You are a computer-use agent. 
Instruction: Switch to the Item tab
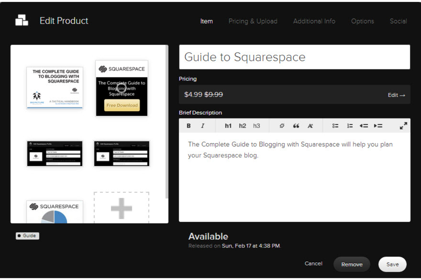tap(207, 21)
